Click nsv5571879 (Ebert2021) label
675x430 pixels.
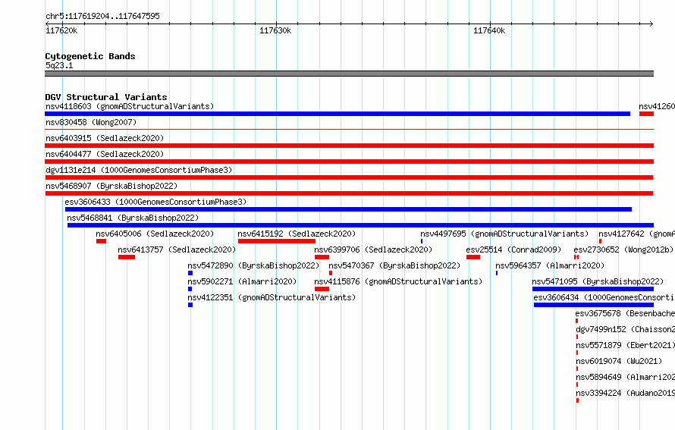(625, 345)
